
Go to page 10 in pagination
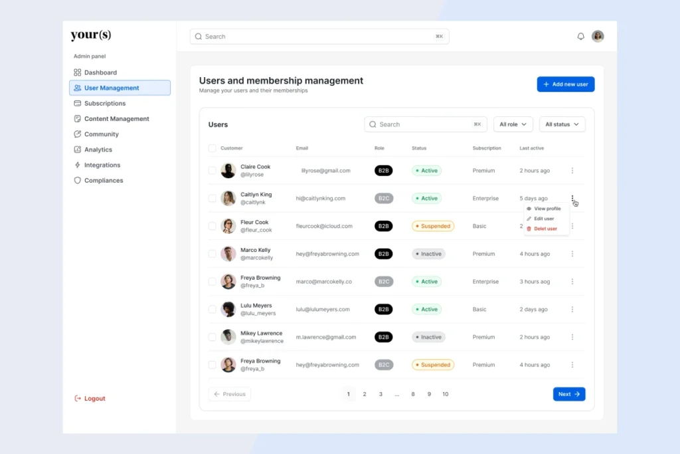coord(445,394)
